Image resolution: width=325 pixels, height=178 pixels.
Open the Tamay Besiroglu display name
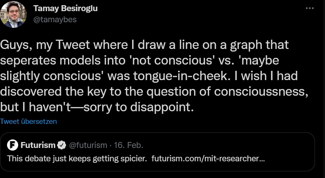click(65, 8)
